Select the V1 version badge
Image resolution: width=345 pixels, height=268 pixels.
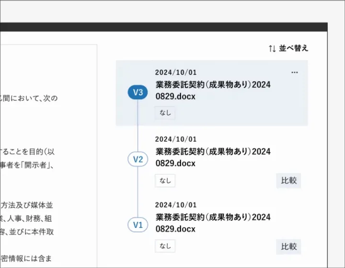point(138,225)
